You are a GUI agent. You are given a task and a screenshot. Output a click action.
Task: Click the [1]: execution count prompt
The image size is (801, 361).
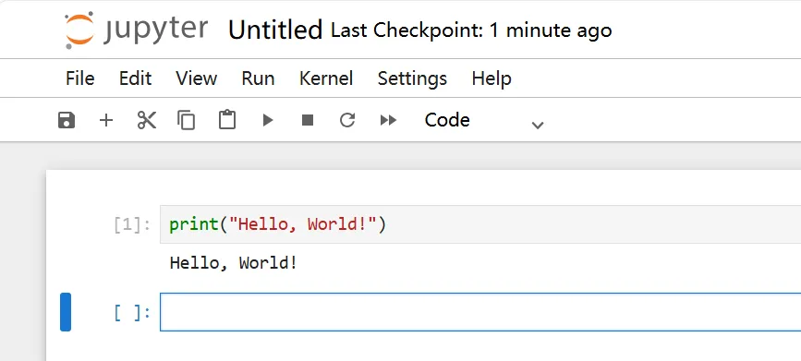[x=132, y=224]
